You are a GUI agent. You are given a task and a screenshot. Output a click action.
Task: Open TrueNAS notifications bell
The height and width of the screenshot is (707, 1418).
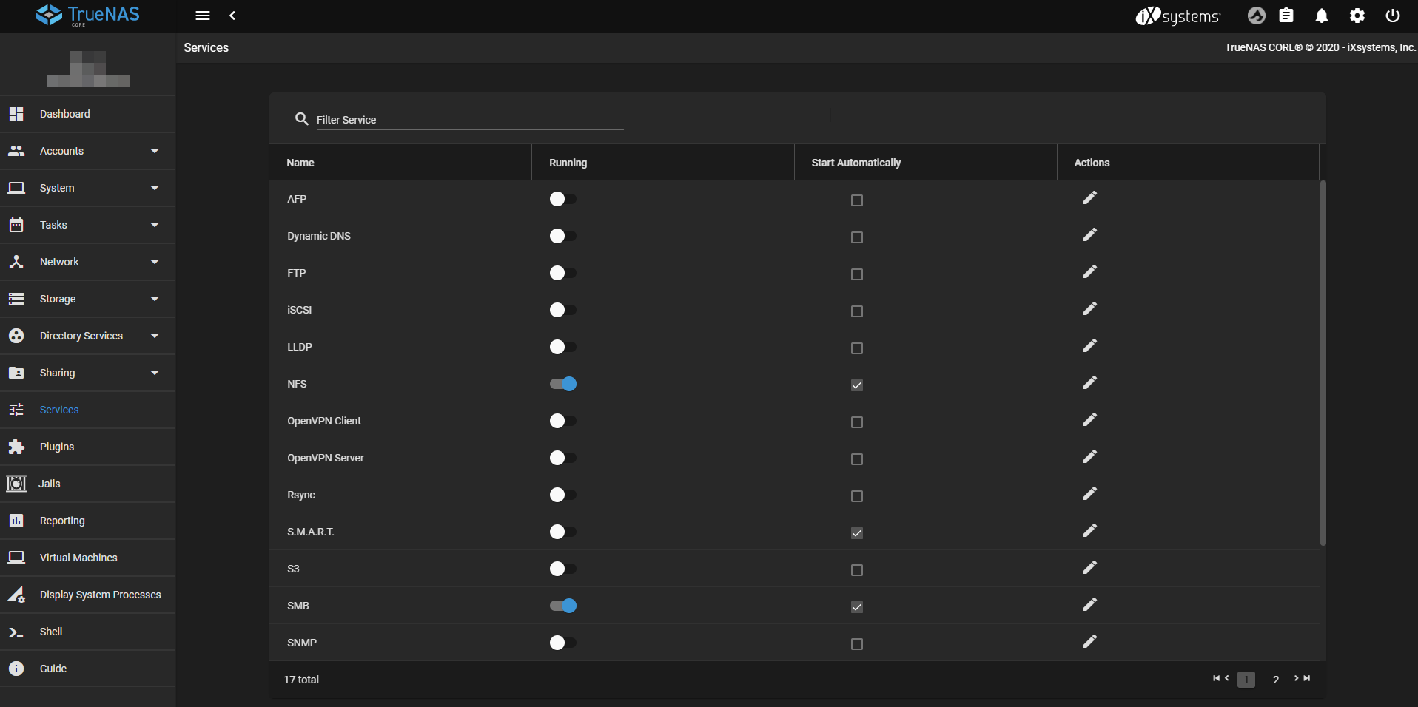click(1322, 16)
